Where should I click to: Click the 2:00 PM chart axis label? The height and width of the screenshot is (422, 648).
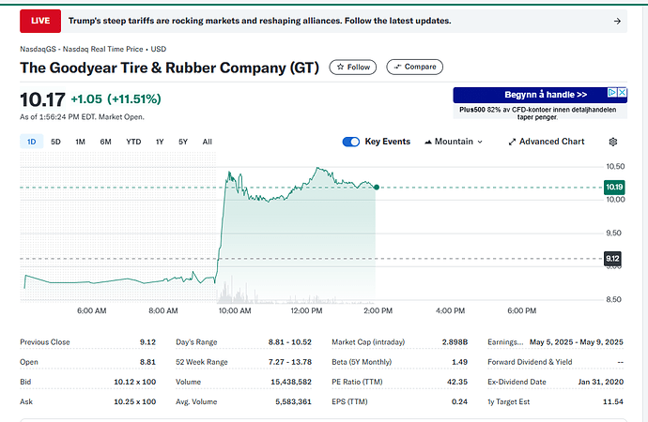click(378, 310)
